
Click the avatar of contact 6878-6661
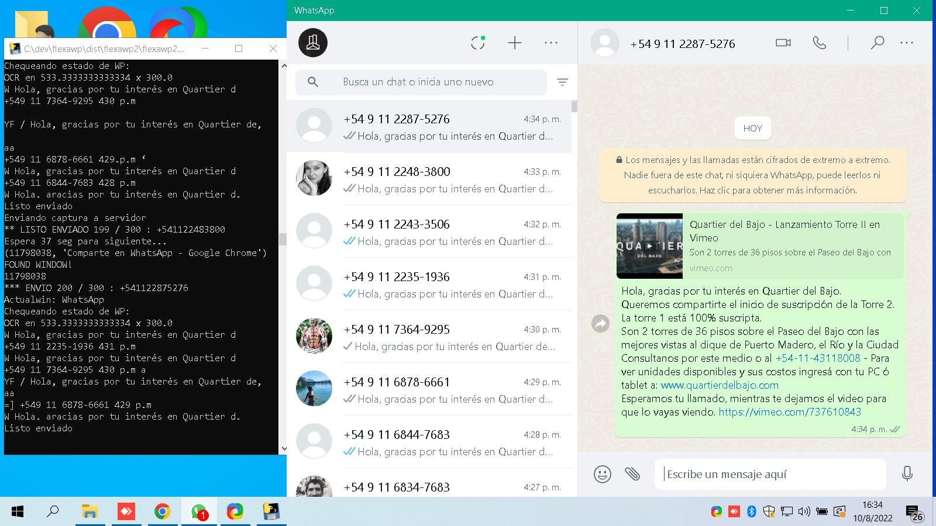click(314, 388)
